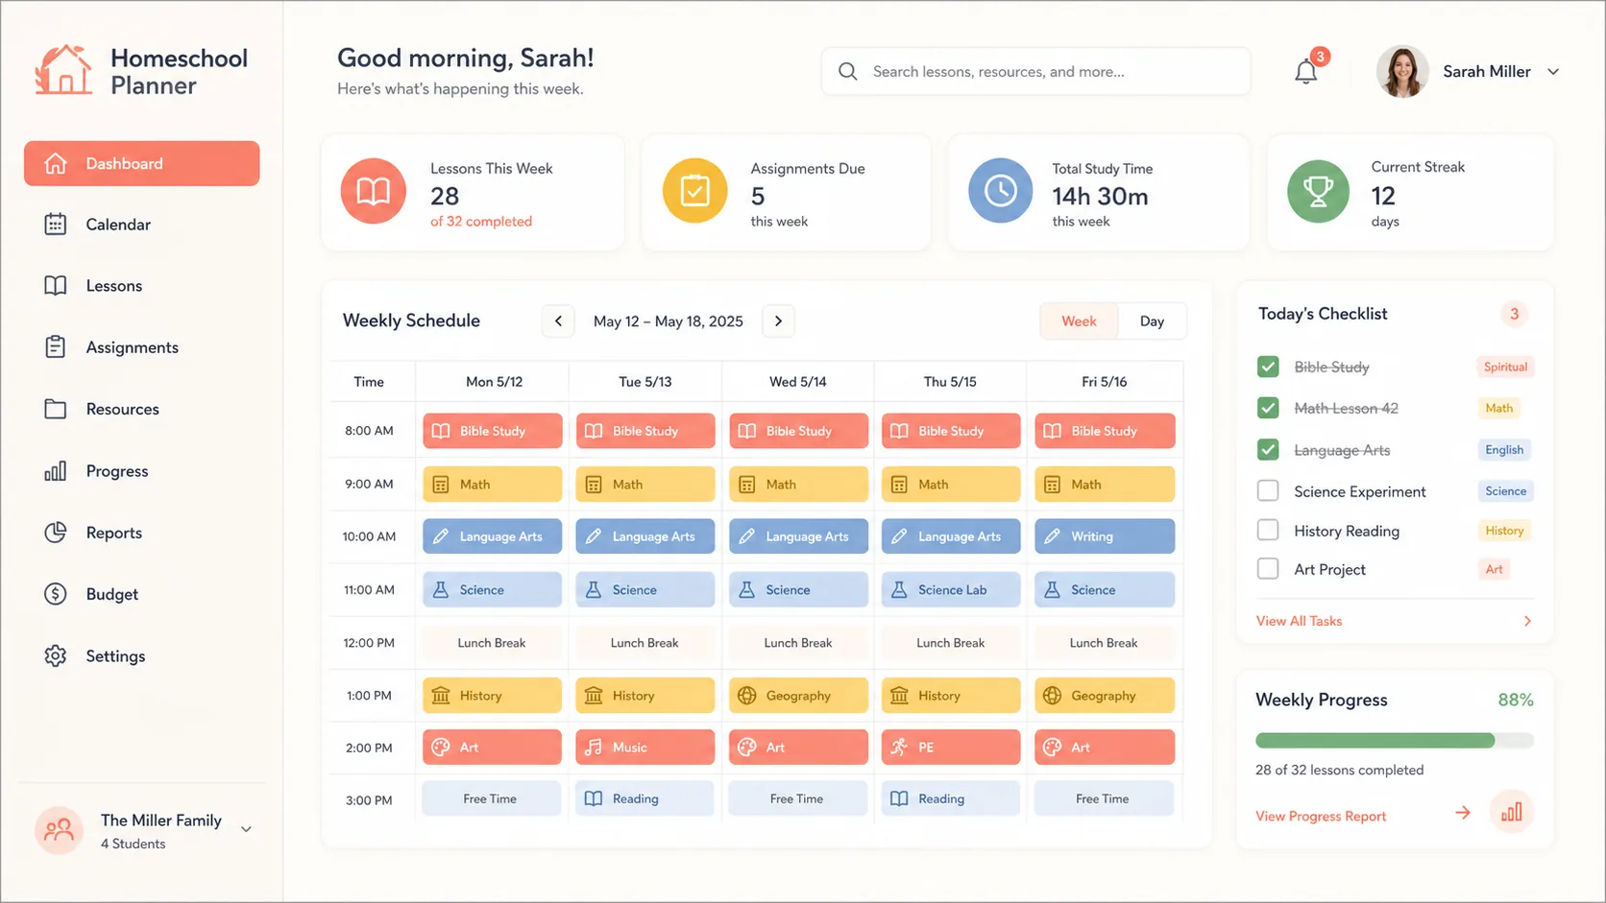Check off Science Experiment task
Viewport: 1606px width, 903px height.
click(1268, 491)
